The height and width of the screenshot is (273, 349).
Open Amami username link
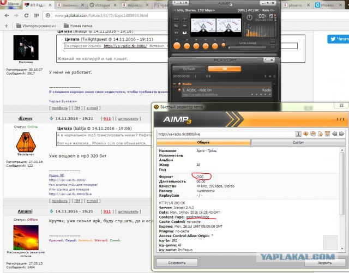25,211
